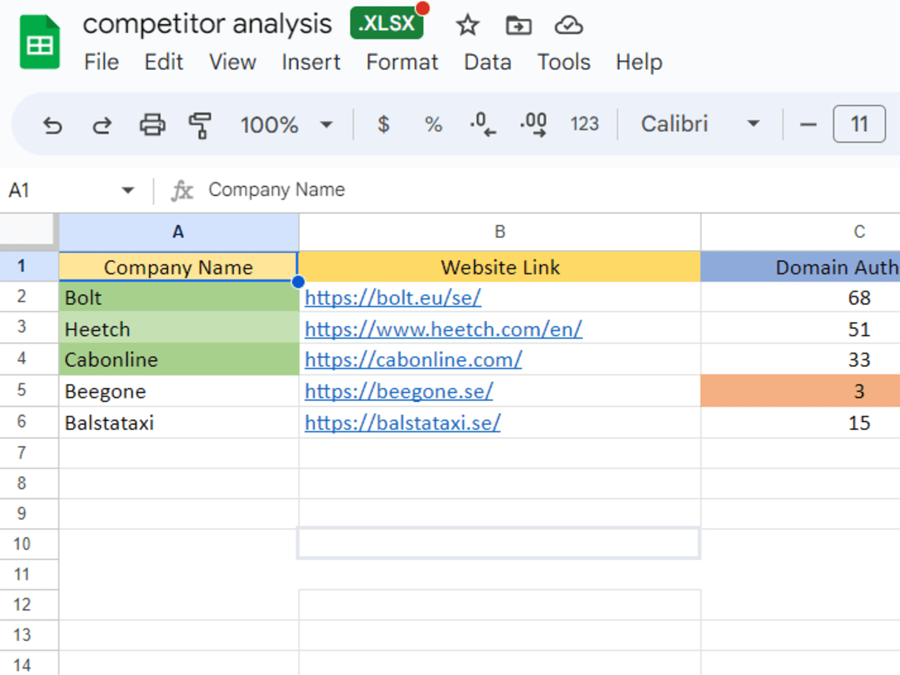The image size is (900, 675).
Task: Select the Heetch cell
Action: coord(179,328)
